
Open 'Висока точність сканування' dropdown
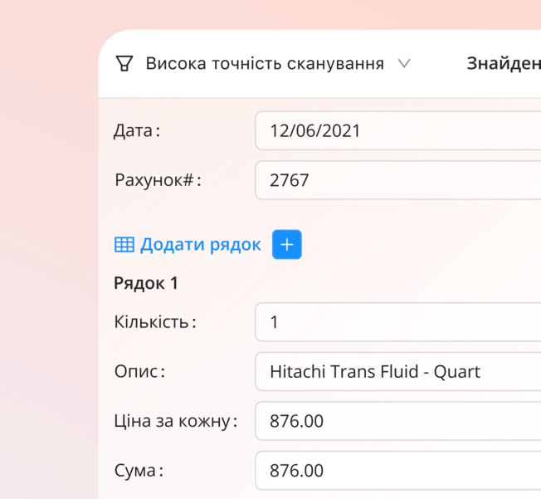point(265,64)
